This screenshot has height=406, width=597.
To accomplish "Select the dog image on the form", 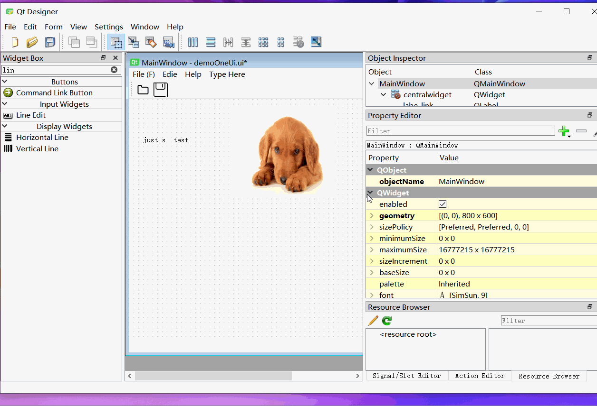I will tap(288, 155).
